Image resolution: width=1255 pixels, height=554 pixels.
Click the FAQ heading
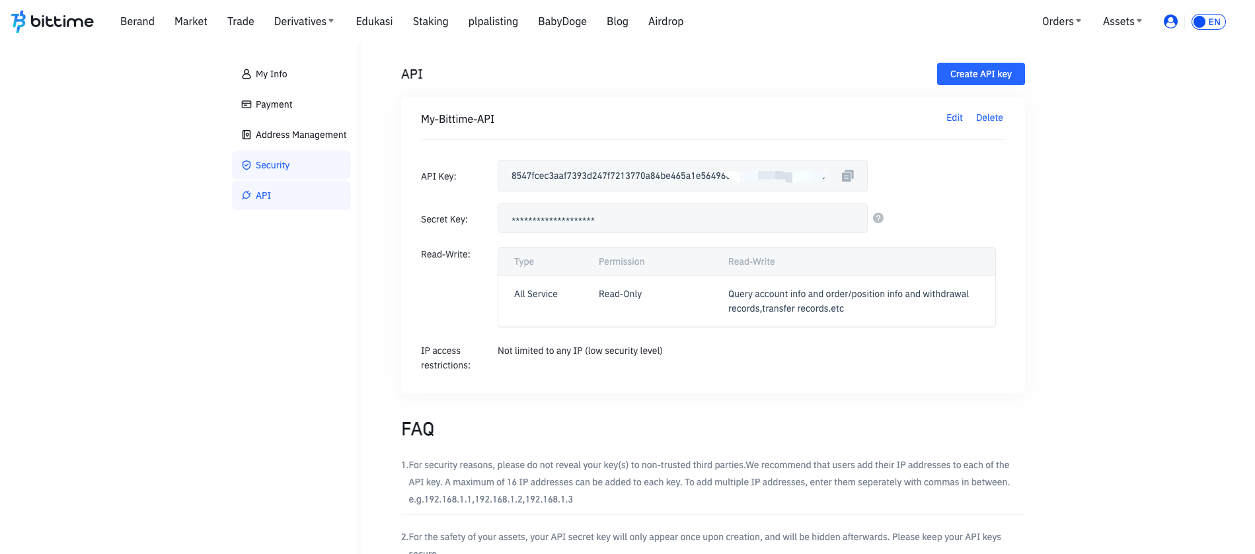tap(418, 429)
